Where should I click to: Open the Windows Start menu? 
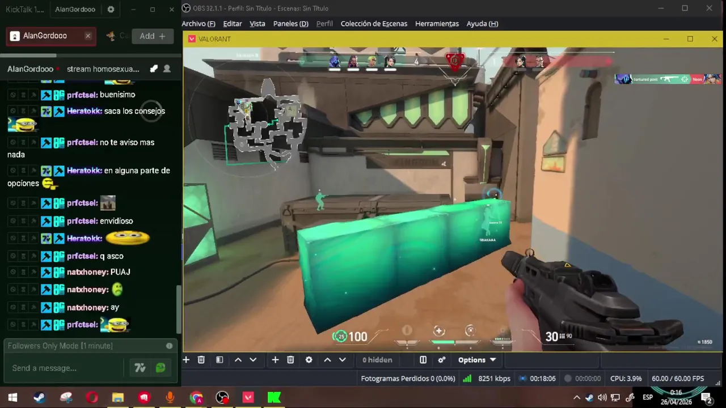12,398
